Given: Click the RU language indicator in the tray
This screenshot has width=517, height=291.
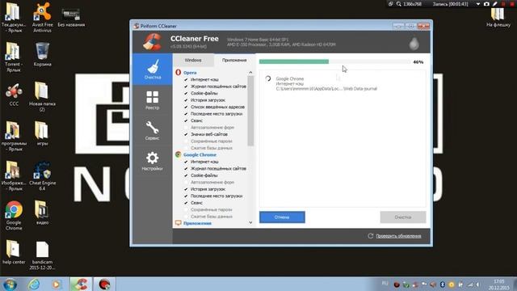Looking at the screenshot, I should point(385,284).
